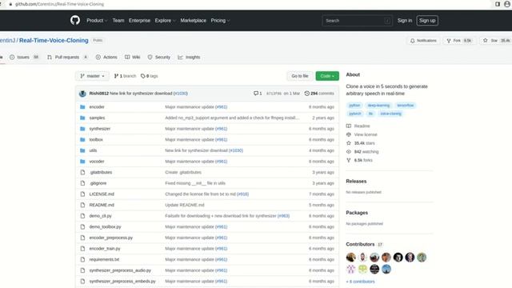Click the deep-learning topic tag

378,105
